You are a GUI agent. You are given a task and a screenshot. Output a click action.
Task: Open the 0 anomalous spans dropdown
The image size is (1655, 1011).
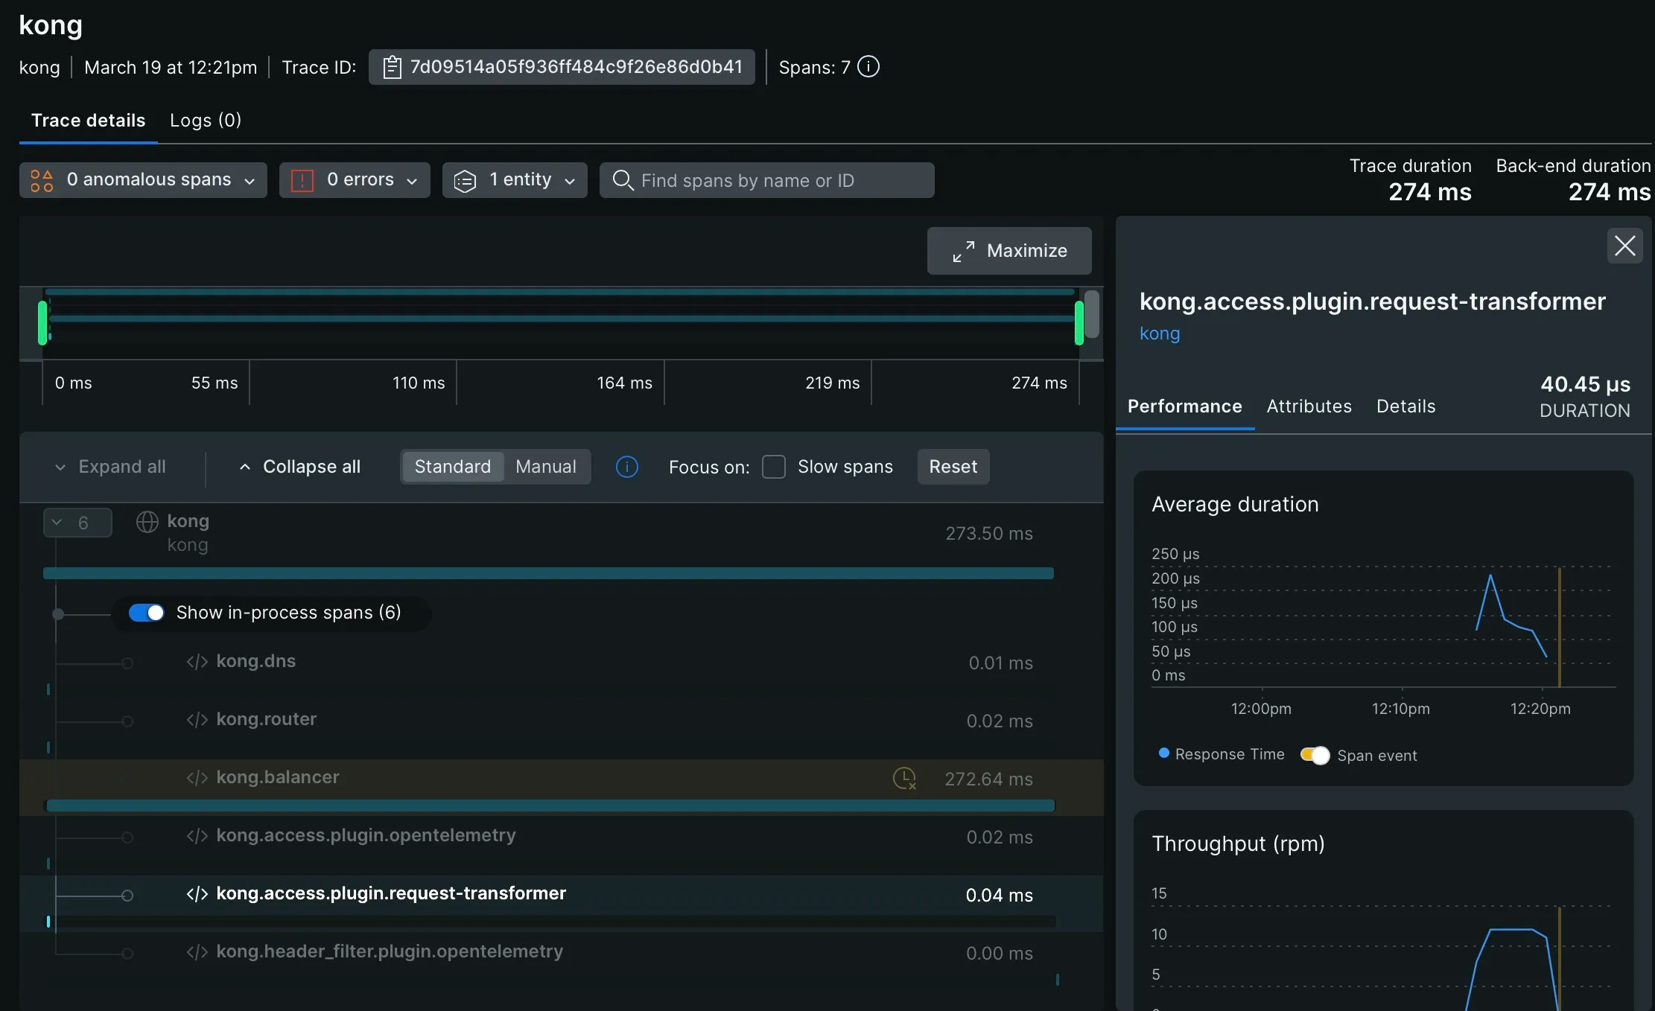click(143, 180)
